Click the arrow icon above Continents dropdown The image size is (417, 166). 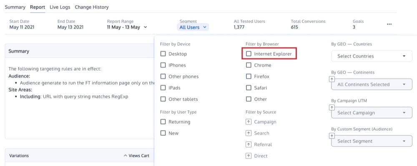pos(332,79)
